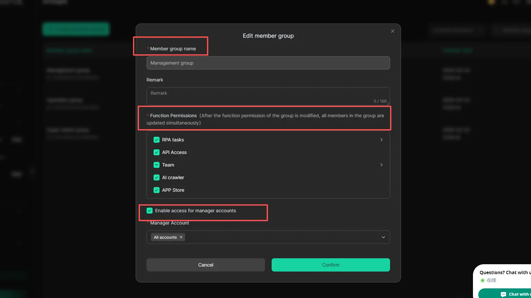Click the Member group name field

[x=268, y=63]
